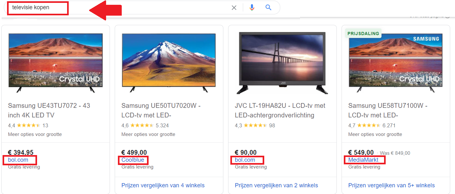The width and height of the screenshot is (455, 194).
Task: Click the voice search microphone icon
Action: click(x=252, y=7)
